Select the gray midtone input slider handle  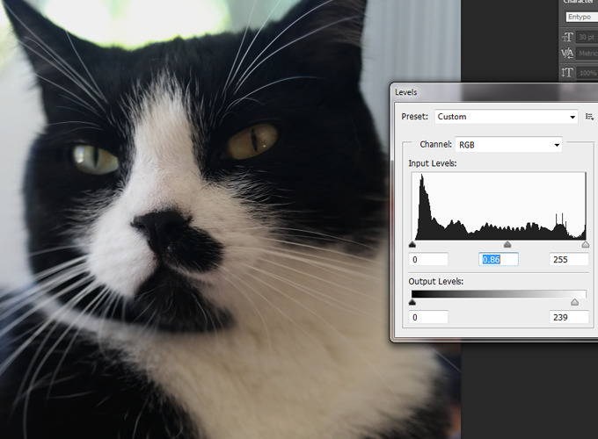click(x=507, y=244)
